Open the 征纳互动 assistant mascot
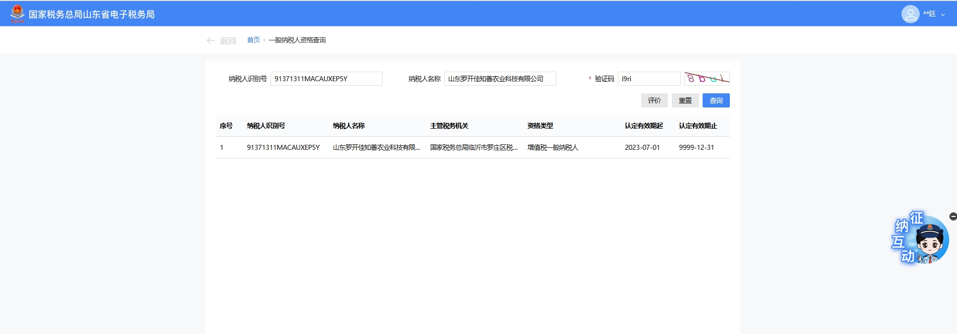 pos(920,239)
